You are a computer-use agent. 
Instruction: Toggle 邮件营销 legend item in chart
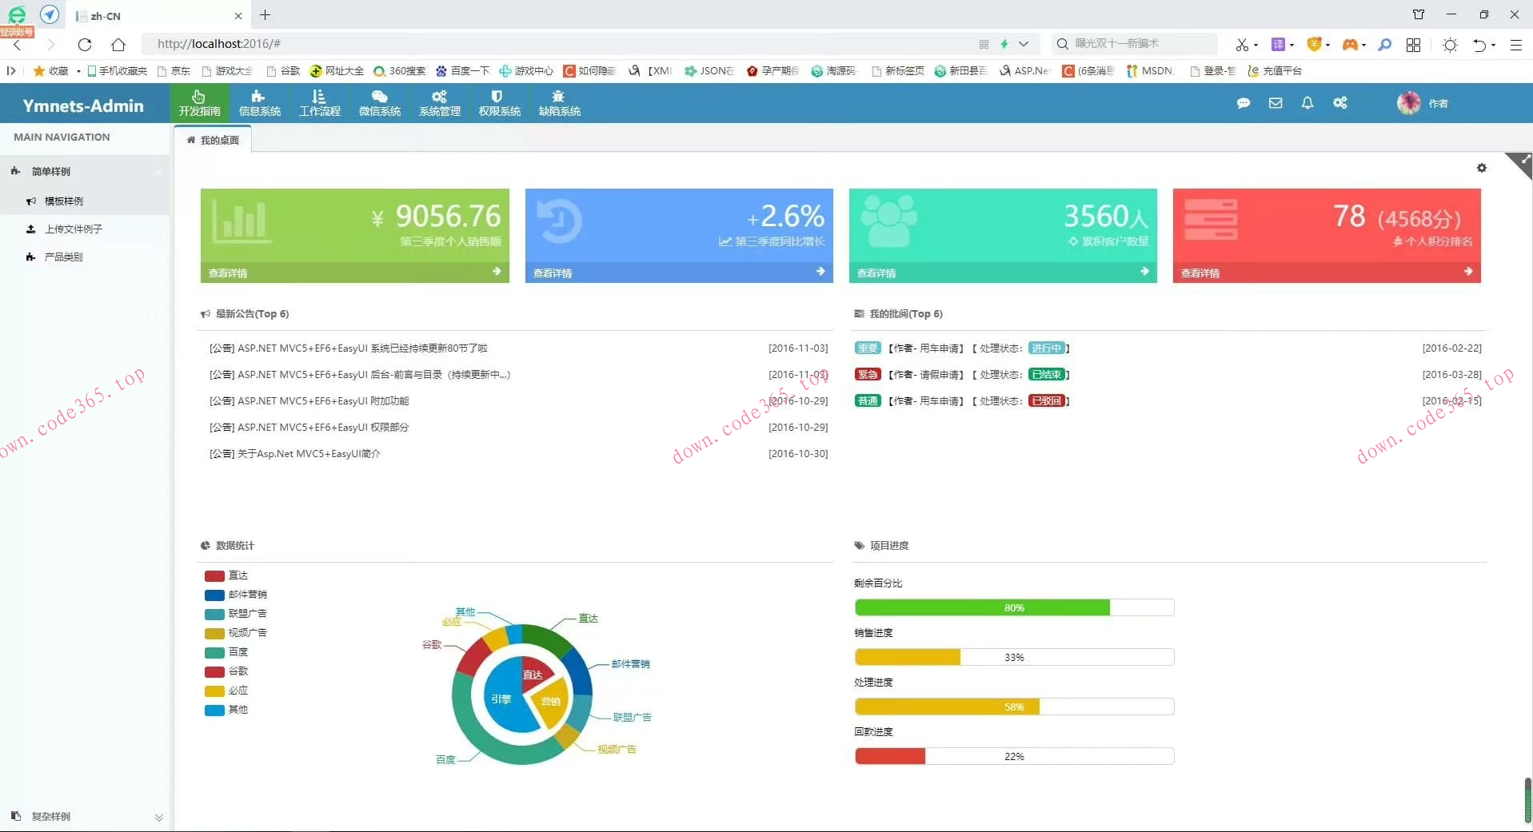[236, 595]
